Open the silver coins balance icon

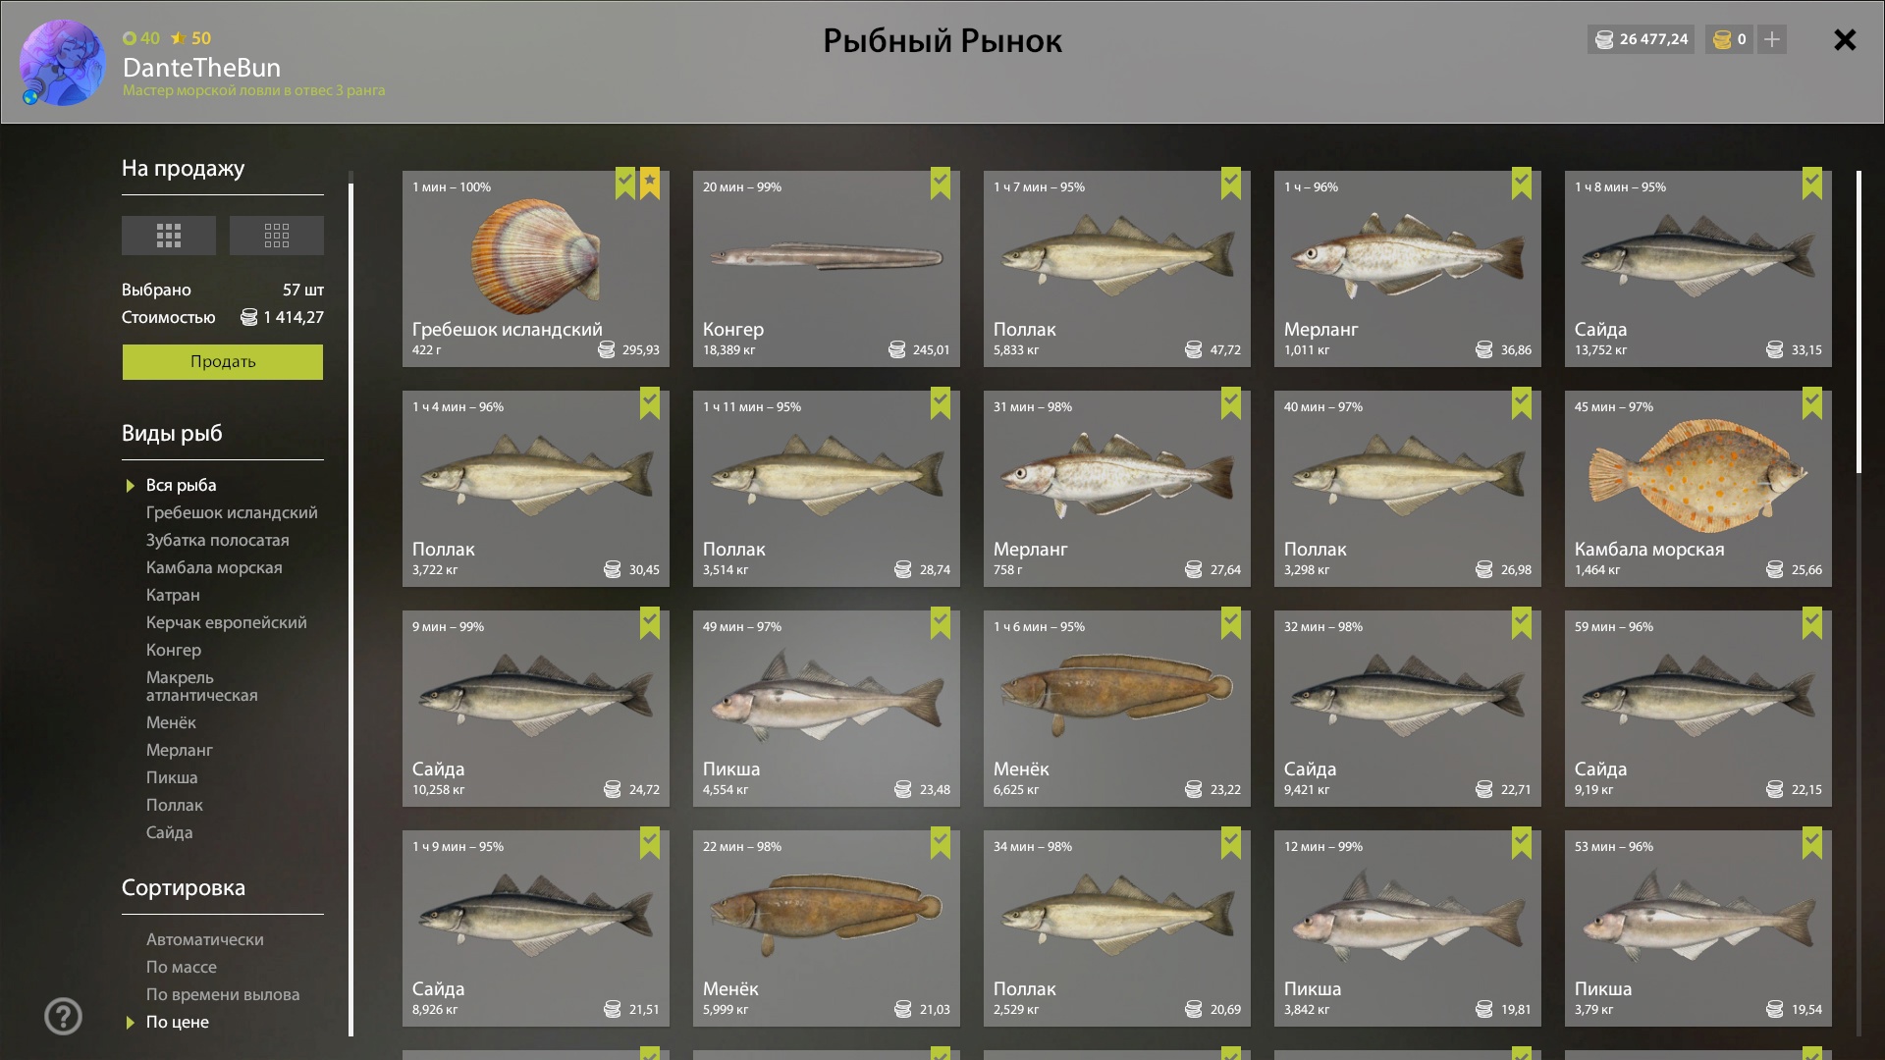pos(1604,39)
